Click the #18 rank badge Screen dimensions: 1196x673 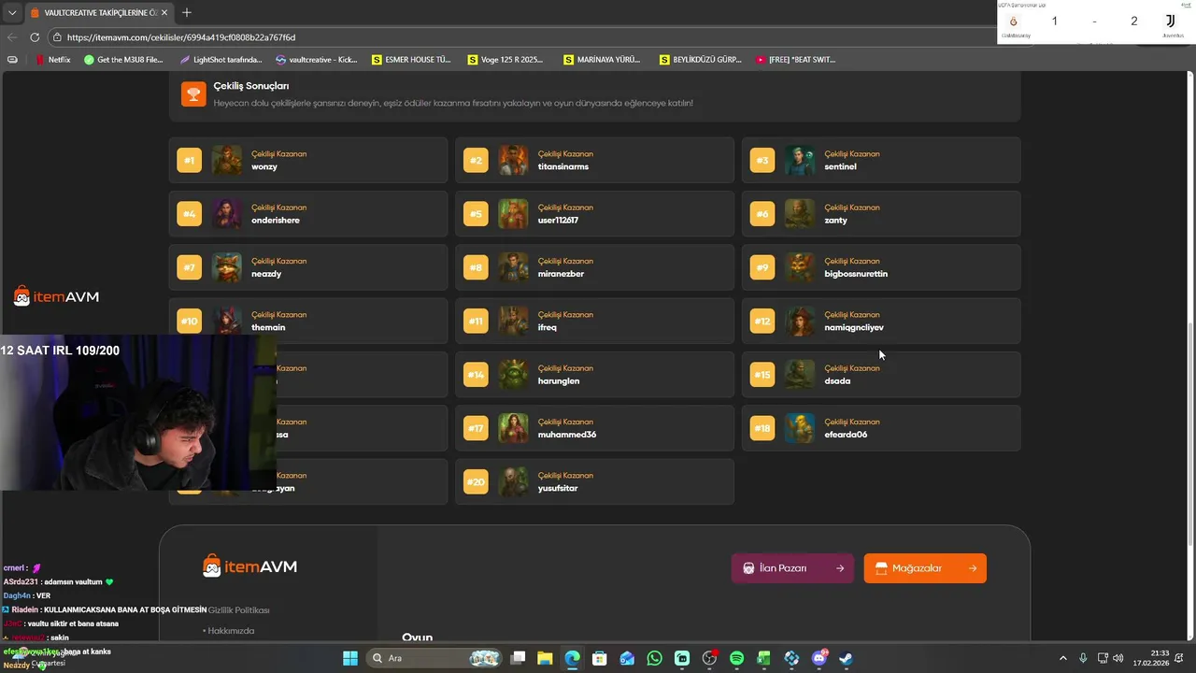(762, 428)
